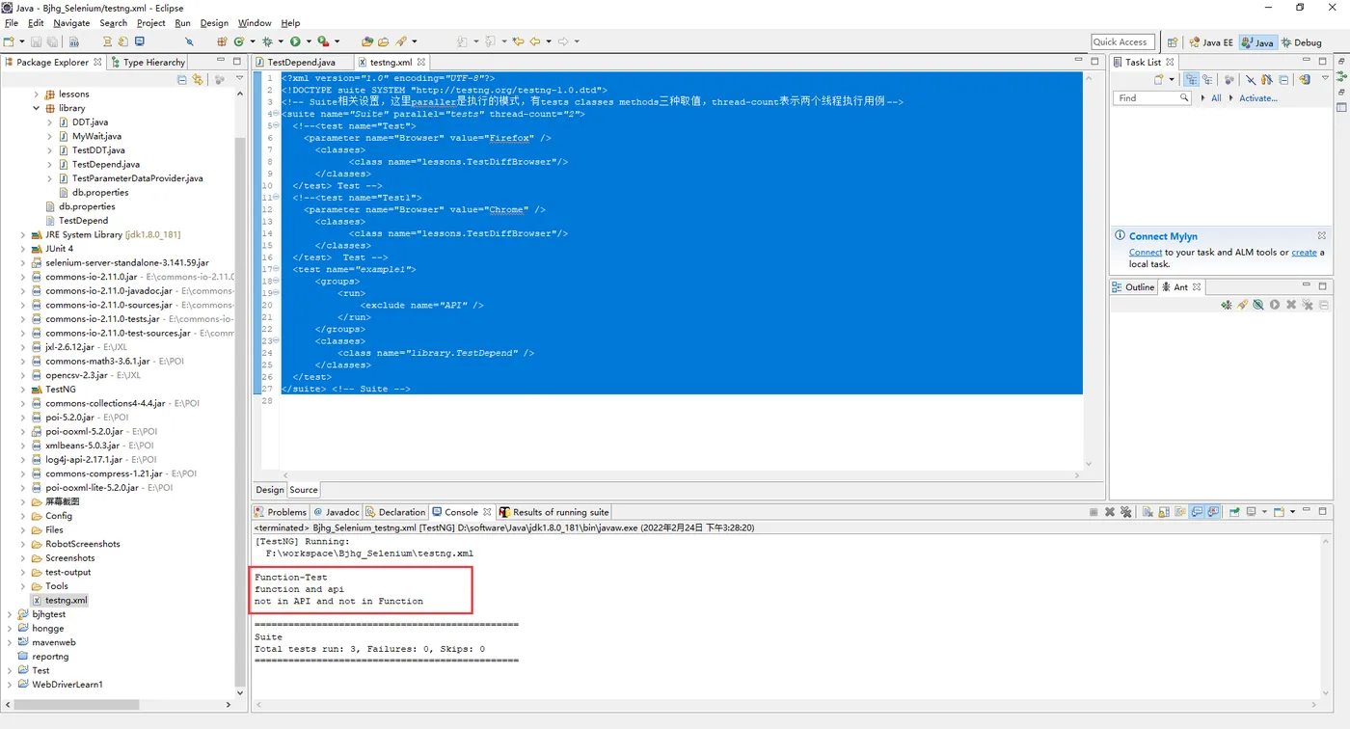Close the Connect Mylyn notification
The image size is (1350, 729).
click(1322, 235)
